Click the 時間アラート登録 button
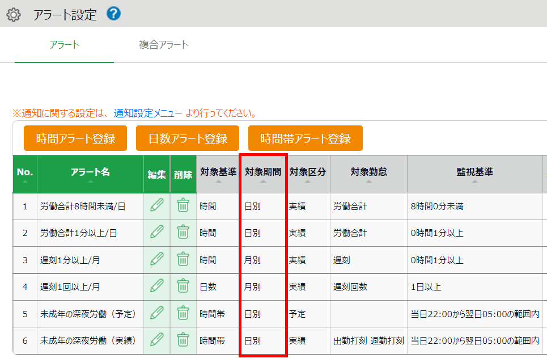 pyautogui.click(x=75, y=138)
